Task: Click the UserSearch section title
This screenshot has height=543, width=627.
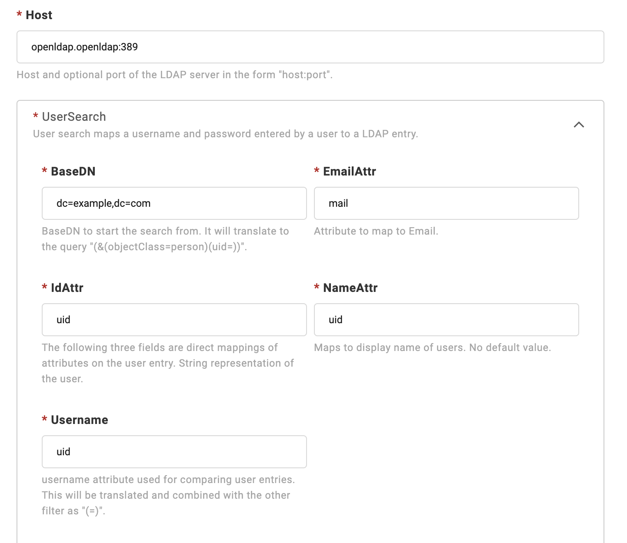Action: click(x=74, y=117)
